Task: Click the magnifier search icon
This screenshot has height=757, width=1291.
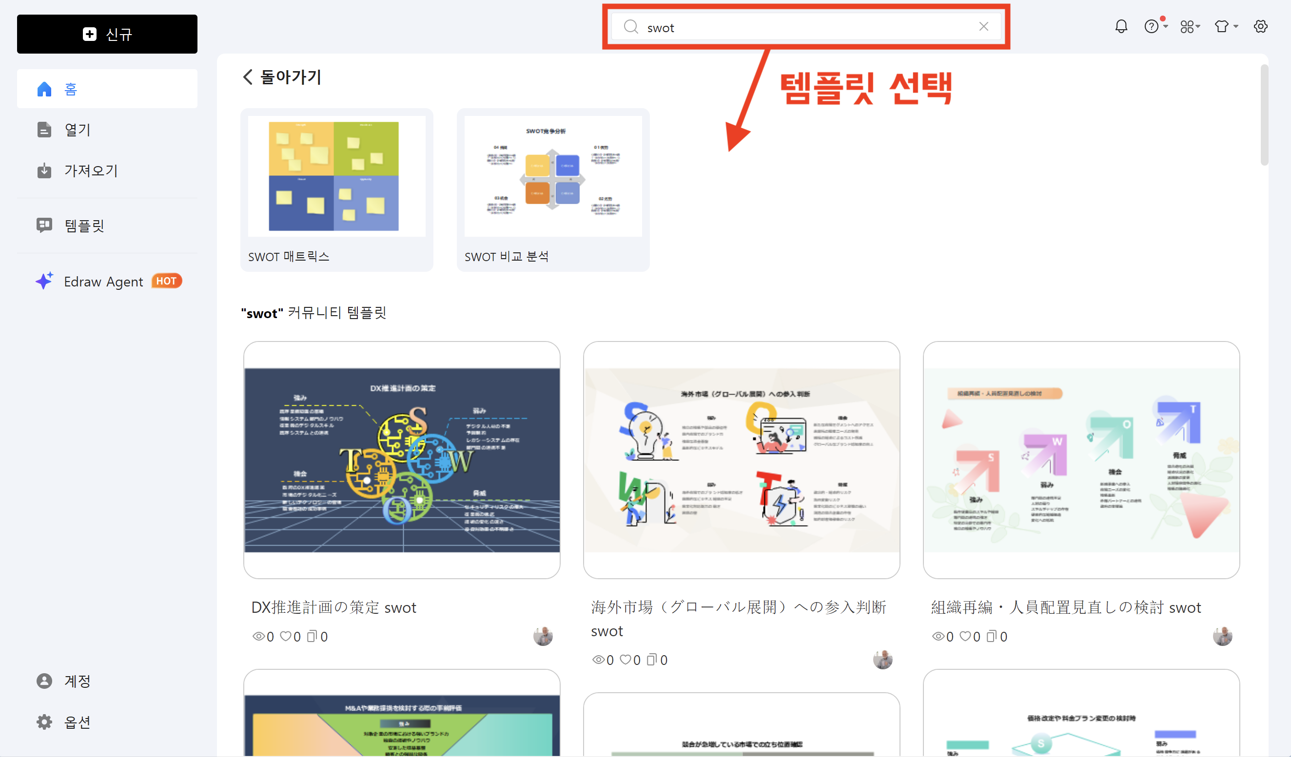Action: point(631,27)
